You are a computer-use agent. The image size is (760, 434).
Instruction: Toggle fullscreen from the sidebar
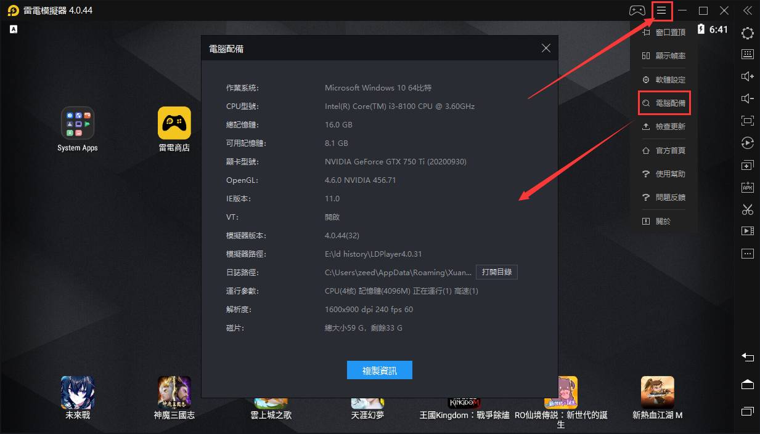pos(747,121)
